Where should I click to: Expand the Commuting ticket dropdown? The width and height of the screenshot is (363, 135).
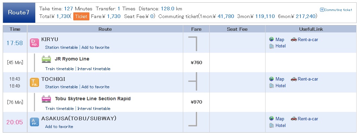tap(336, 10)
